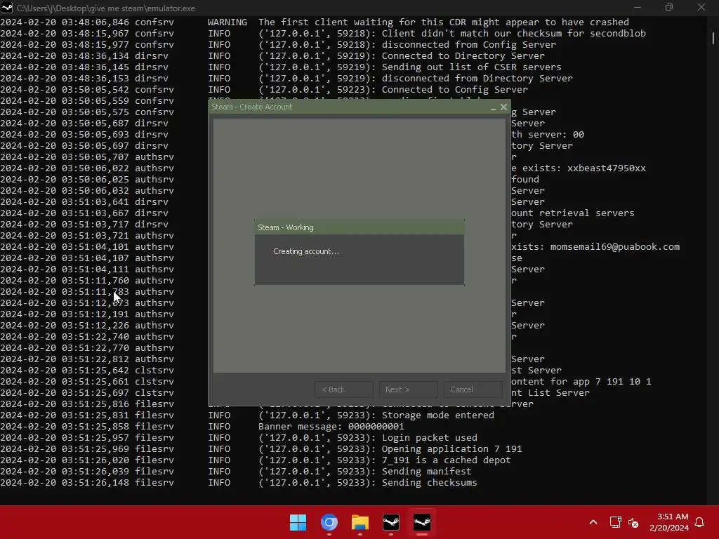Cancel the Steam account creation
Screen dimensions: 719x539
pyautogui.click(x=473, y=390)
